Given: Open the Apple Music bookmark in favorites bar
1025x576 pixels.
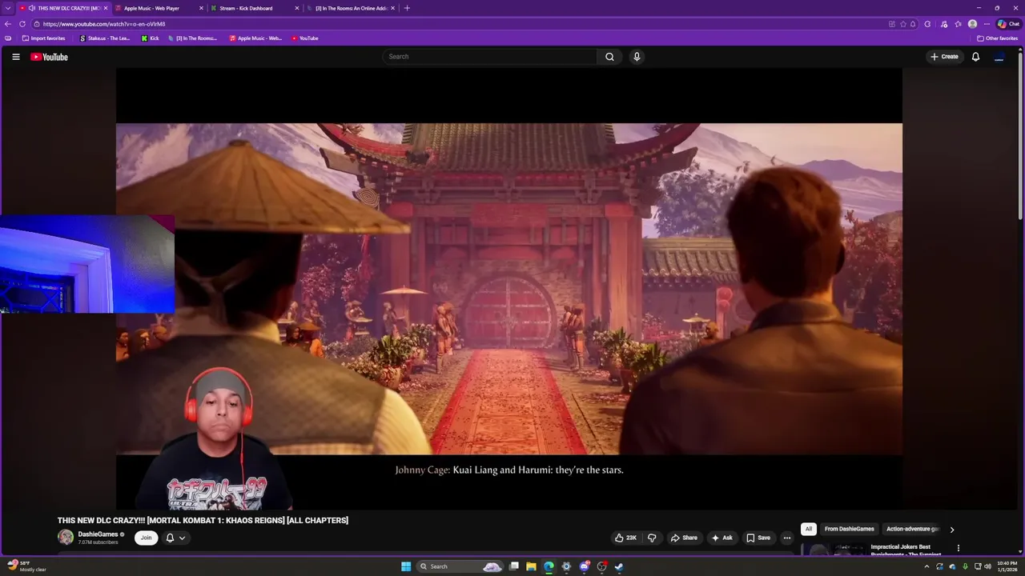Looking at the screenshot, I should point(255,38).
